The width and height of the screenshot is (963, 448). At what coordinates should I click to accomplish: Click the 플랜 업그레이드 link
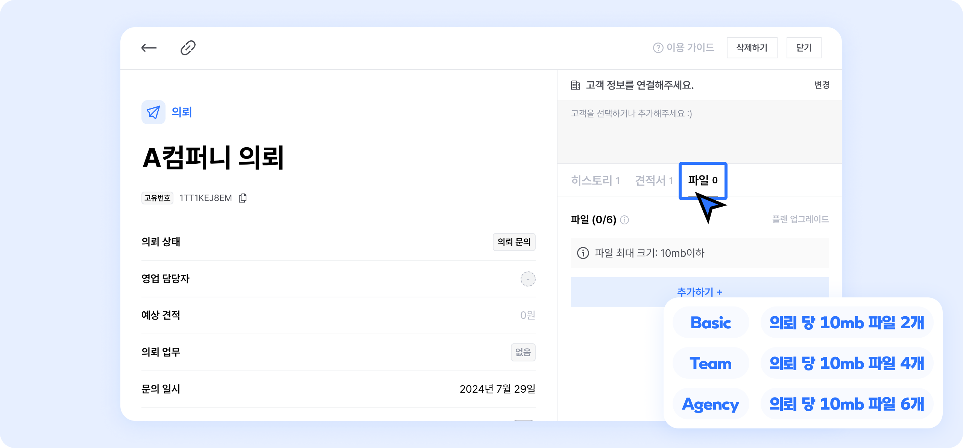pyautogui.click(x=800, y=219)
